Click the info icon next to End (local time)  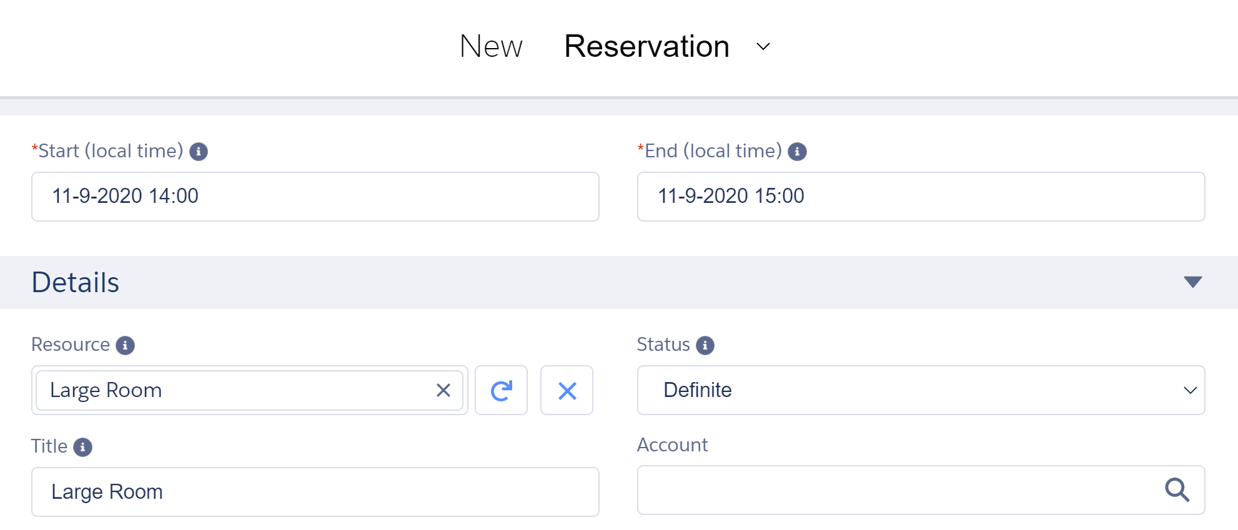coord(797,152)
